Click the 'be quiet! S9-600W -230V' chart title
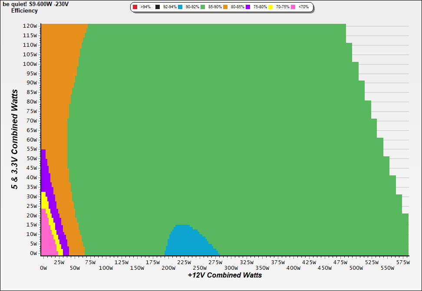The image size is (422, 291). point(36,4)
